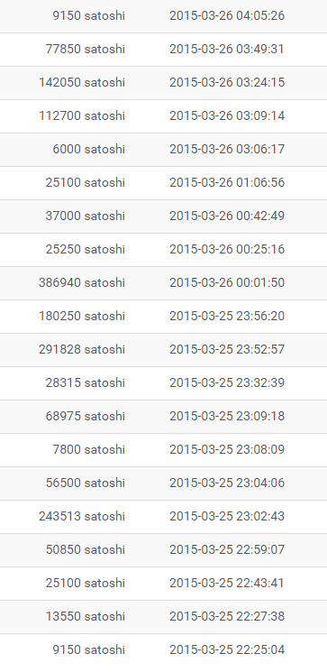The width and height of the screenshot is (327, 672).
Task: Select the 68975 satoshi amount
Action: click(x=86, y=417)
